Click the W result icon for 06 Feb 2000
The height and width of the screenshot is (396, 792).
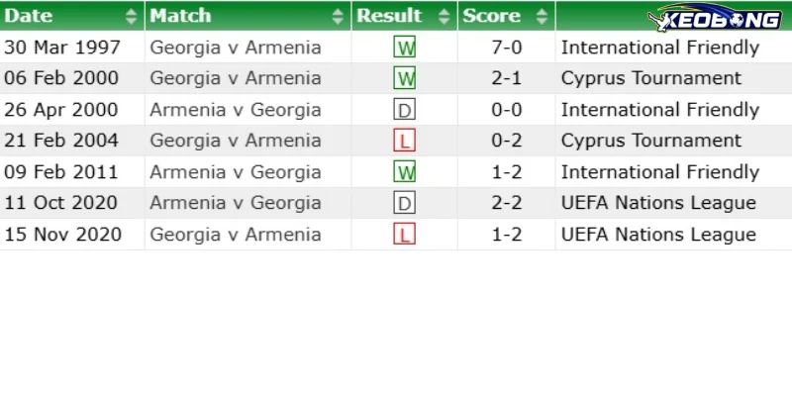click(404, 78)
